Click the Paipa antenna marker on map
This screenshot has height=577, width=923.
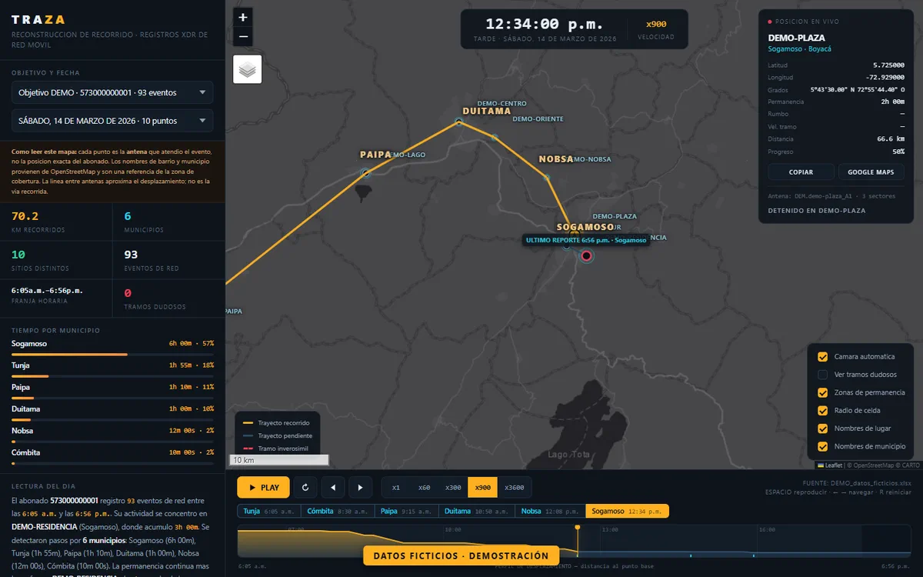[365, 173]
